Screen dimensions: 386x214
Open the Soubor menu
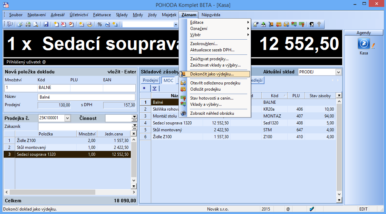[16, 15]
